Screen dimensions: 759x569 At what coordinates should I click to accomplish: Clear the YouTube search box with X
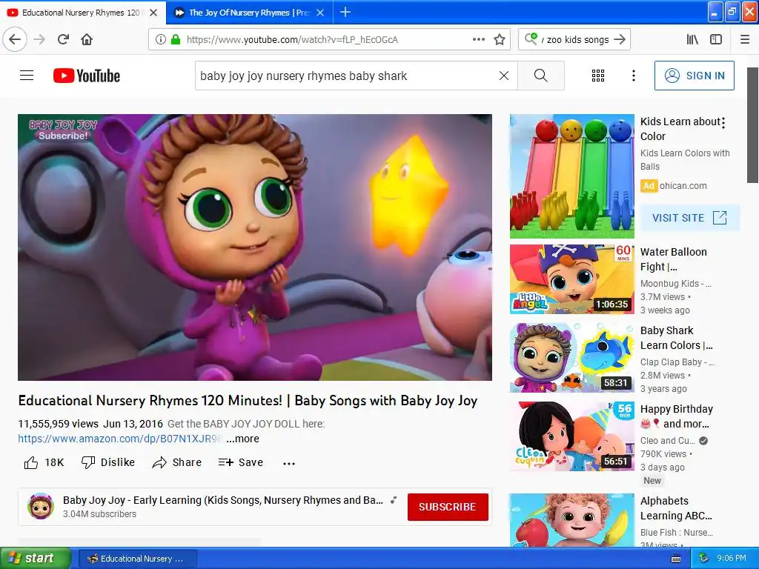pyautogui.click(x=504, y=76)
